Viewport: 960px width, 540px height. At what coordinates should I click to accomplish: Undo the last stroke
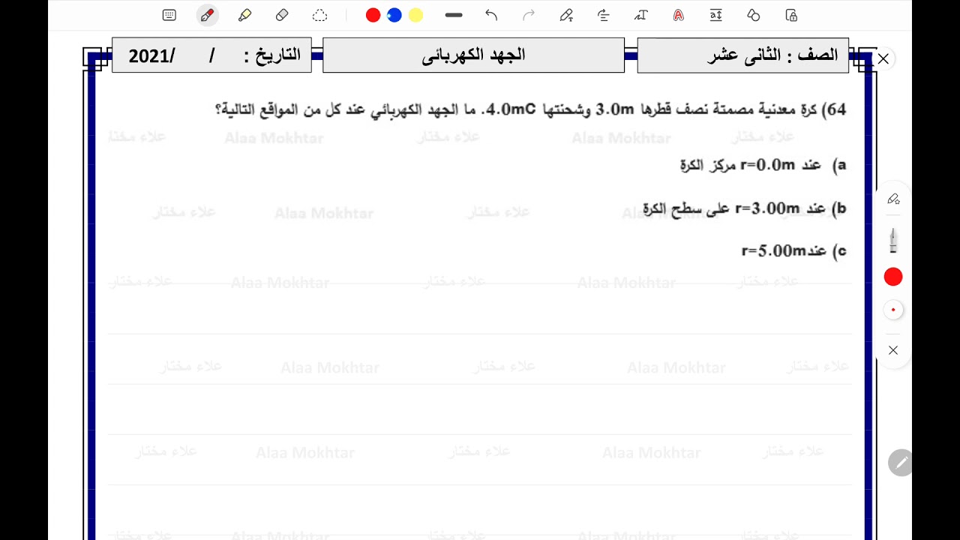pyautogui.click(x=491, y=15)
